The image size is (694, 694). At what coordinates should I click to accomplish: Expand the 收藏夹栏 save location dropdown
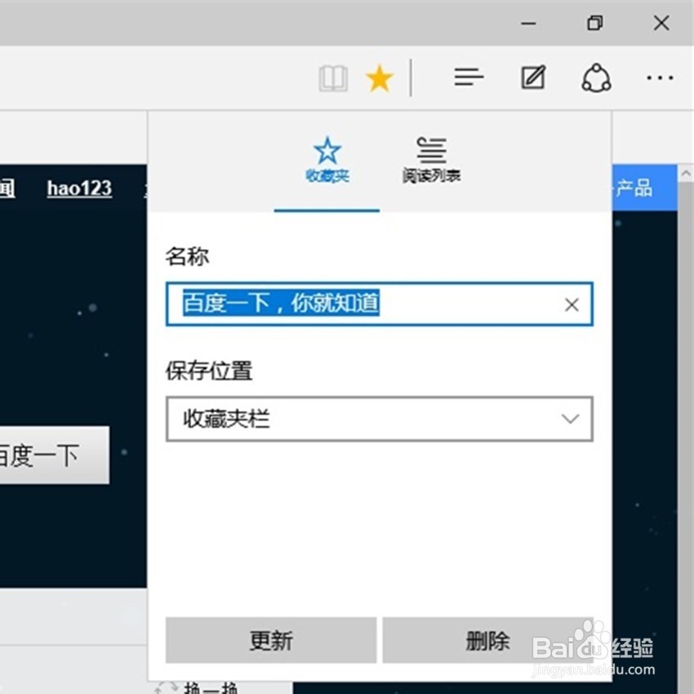pos(380,419)
